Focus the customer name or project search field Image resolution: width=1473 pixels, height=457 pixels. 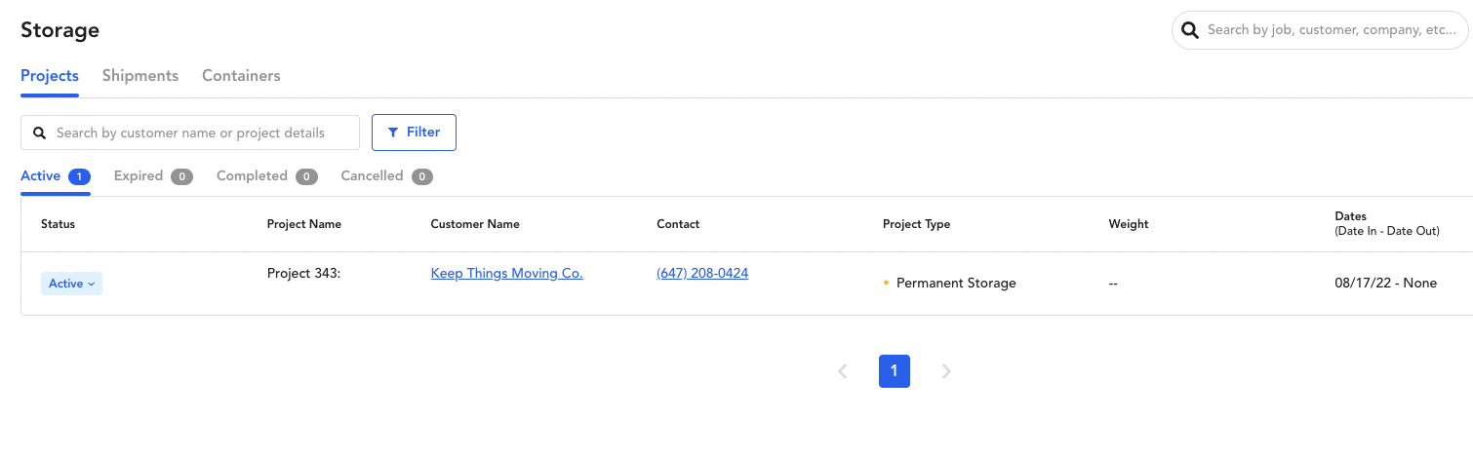pyautogui.click(x=200, y=133)
